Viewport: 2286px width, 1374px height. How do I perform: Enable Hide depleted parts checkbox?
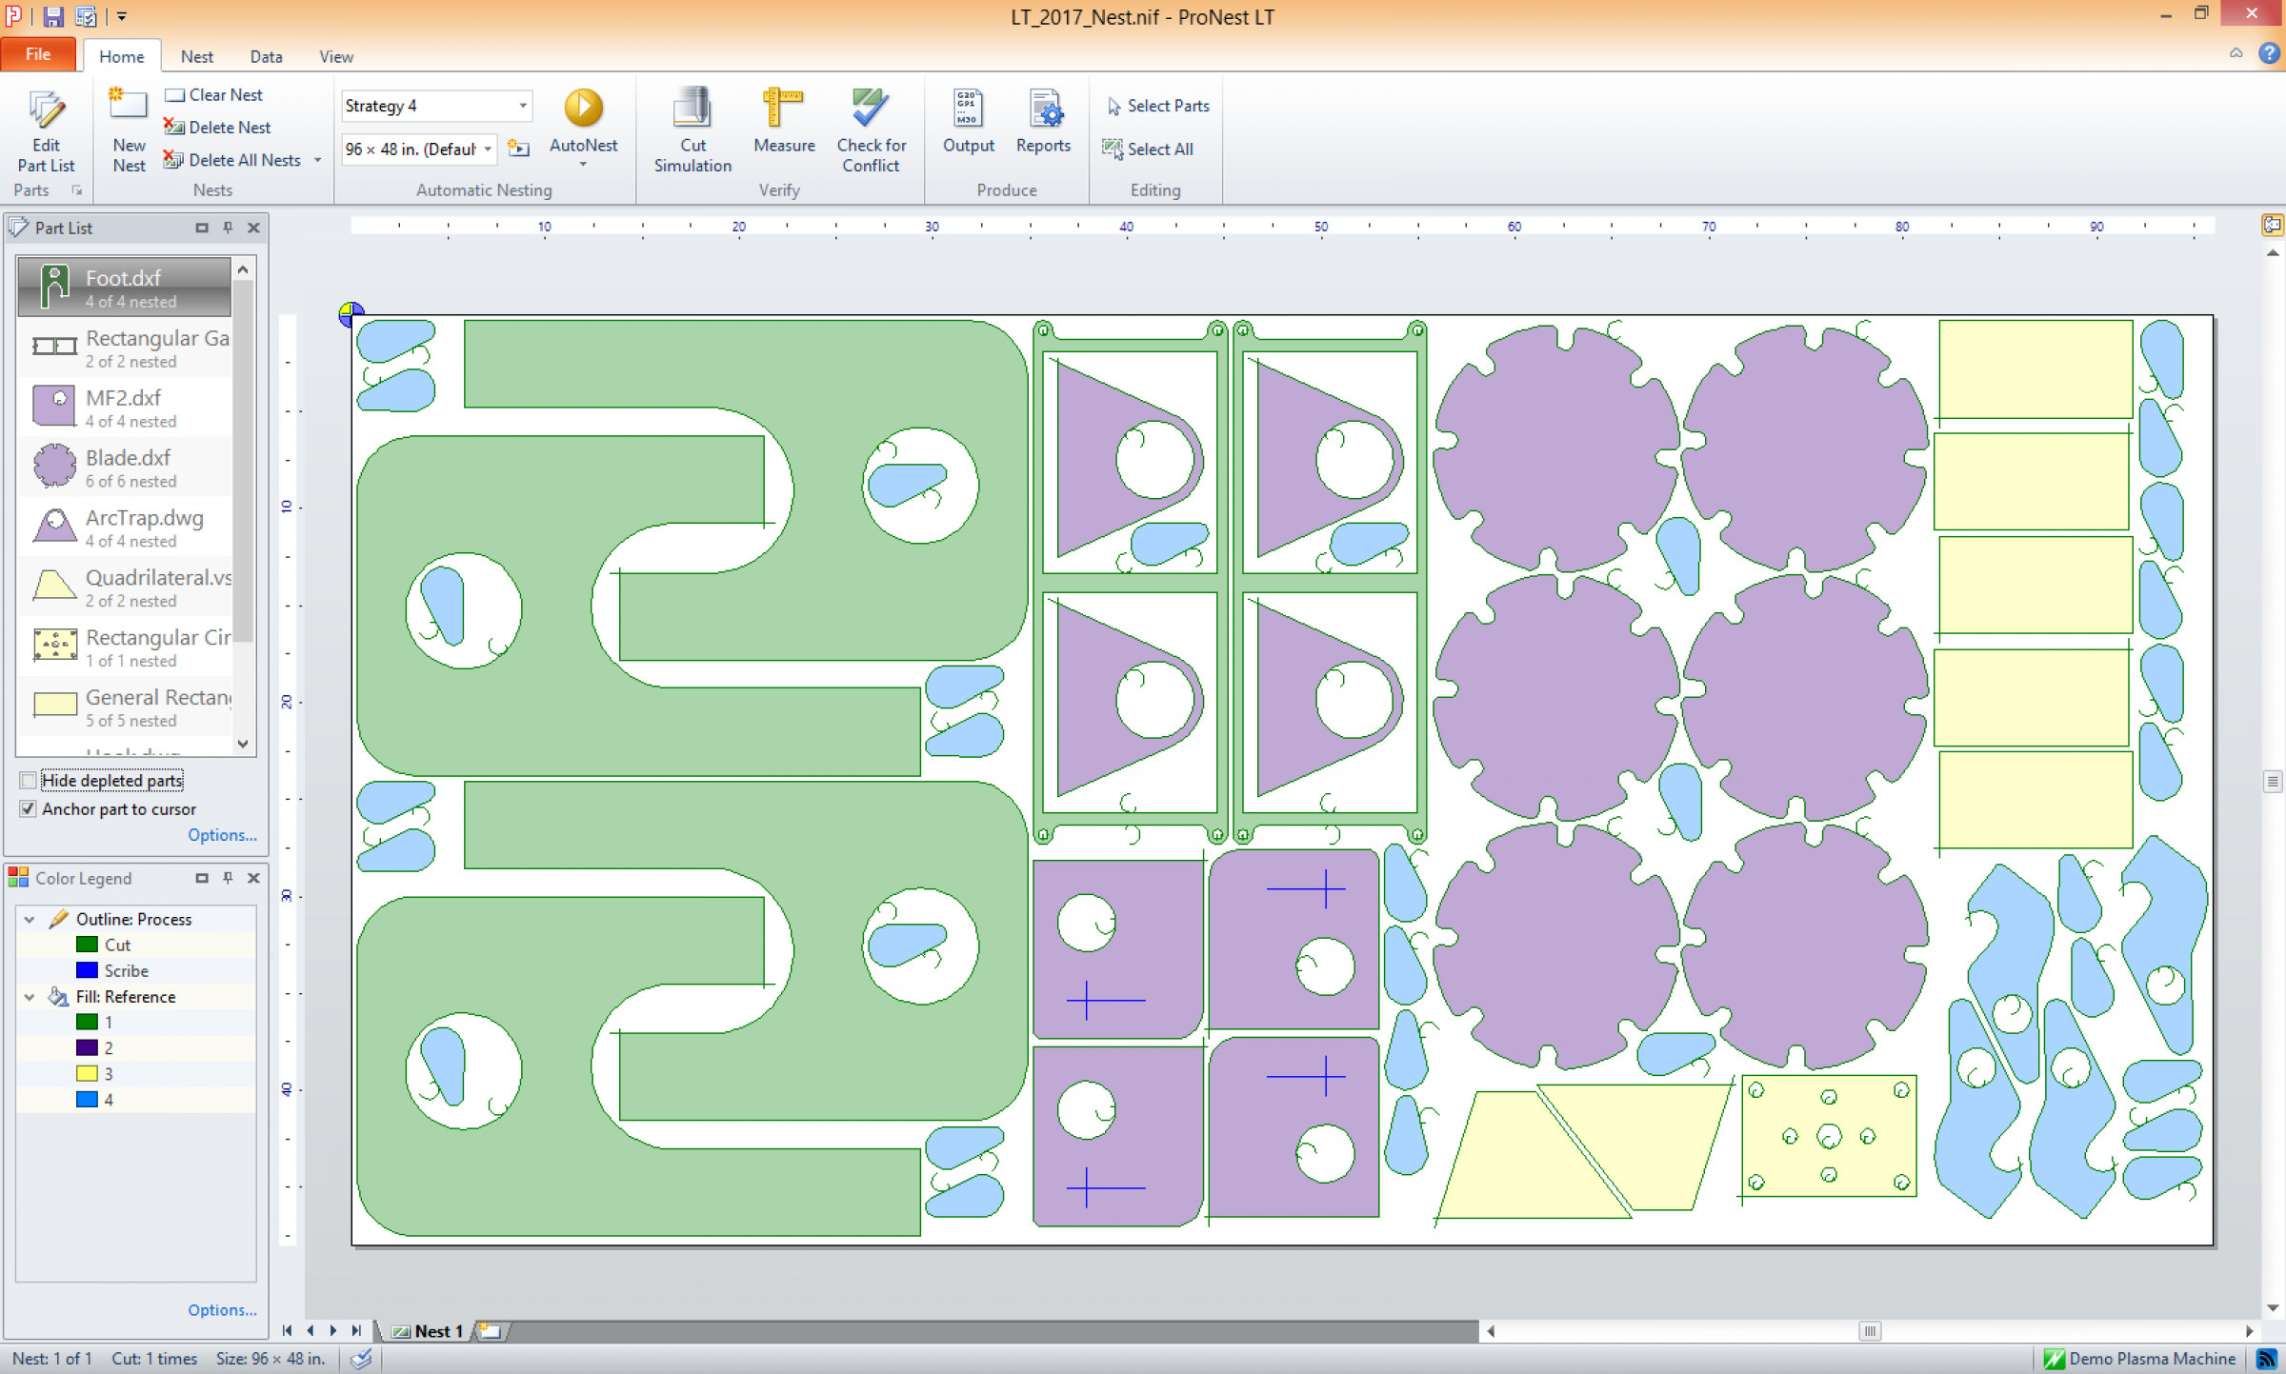pyautogui.click(x=29, y=781)
